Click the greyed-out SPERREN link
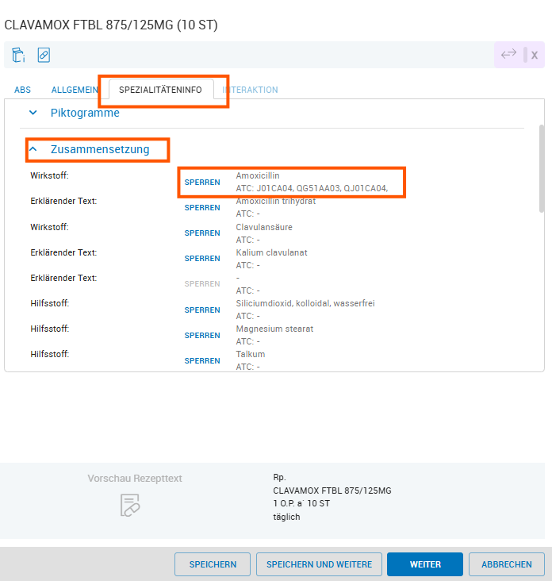Viewport: 552px width, 581px height. [x=202, y=284]
